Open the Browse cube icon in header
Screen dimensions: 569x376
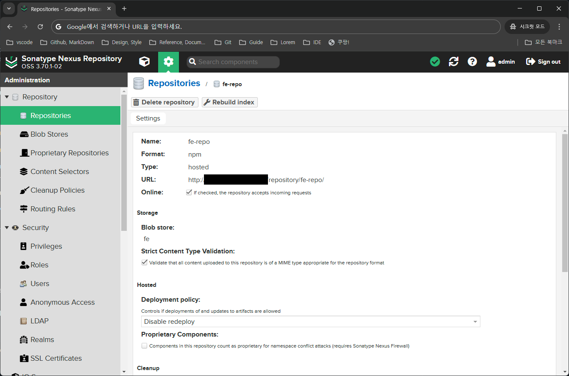coord(144,62)
